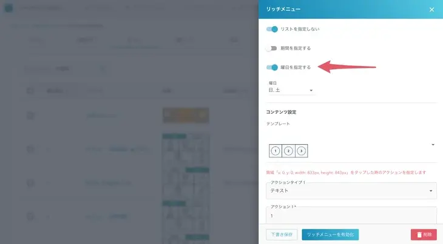Click the orange rich menu thumbnail
The width and height of the screenshot is (443, 244).
point(186,115)
